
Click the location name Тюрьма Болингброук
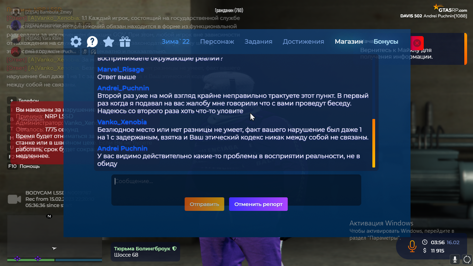tap(142, 249)
